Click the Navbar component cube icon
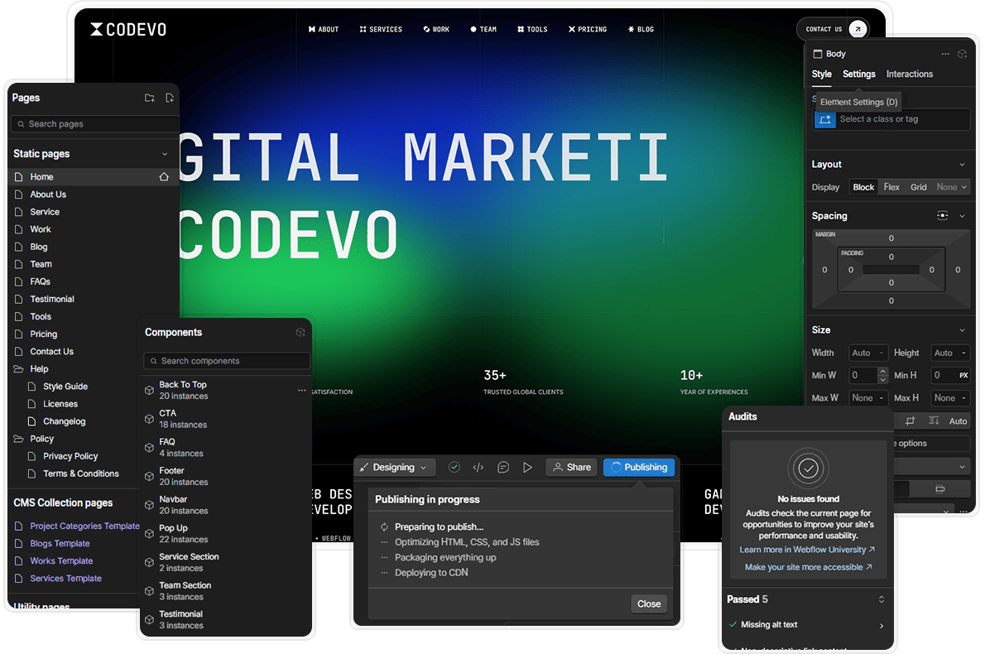The image size is (985, 654). (x=150, y=505)
